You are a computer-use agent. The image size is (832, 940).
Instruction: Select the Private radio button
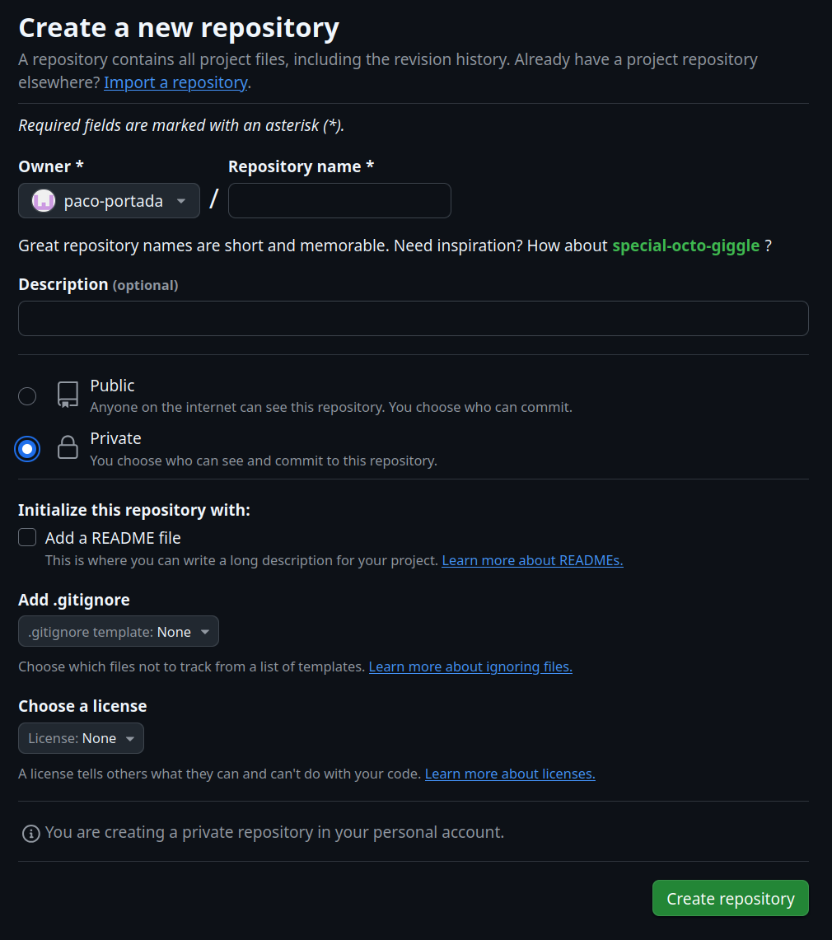click(x=27, y=449)
